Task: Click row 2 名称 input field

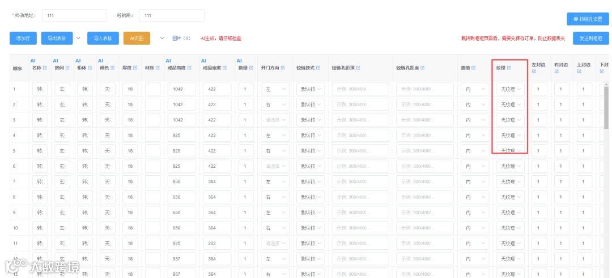Action: [x=40, y=105]
